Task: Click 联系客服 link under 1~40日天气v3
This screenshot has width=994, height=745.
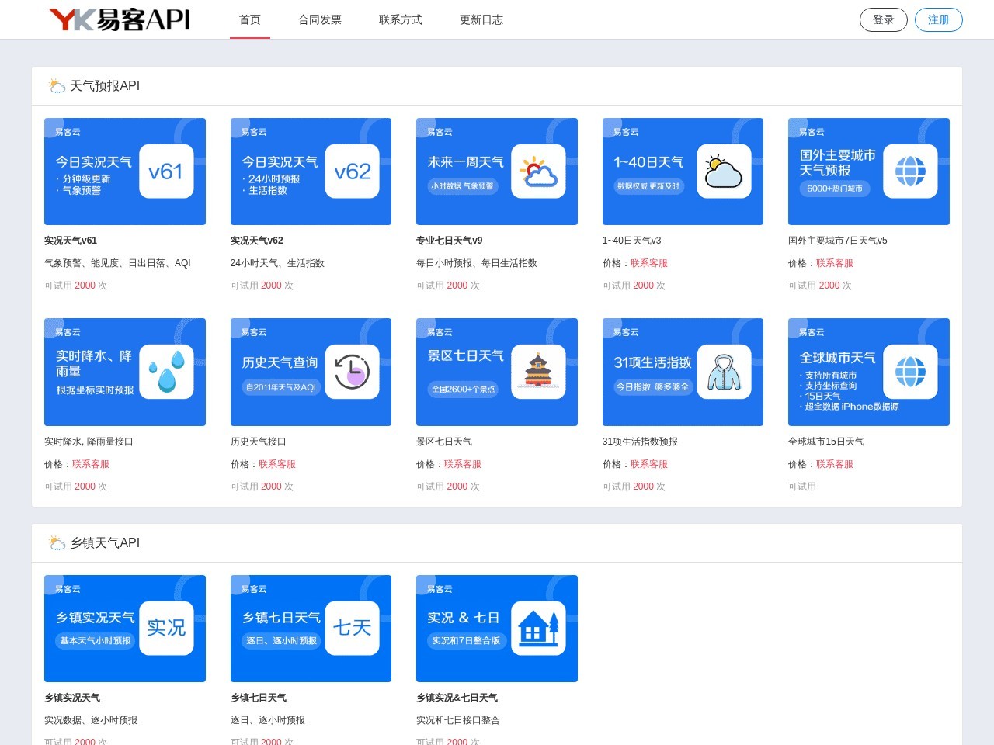Action: [x=648, y=263]
